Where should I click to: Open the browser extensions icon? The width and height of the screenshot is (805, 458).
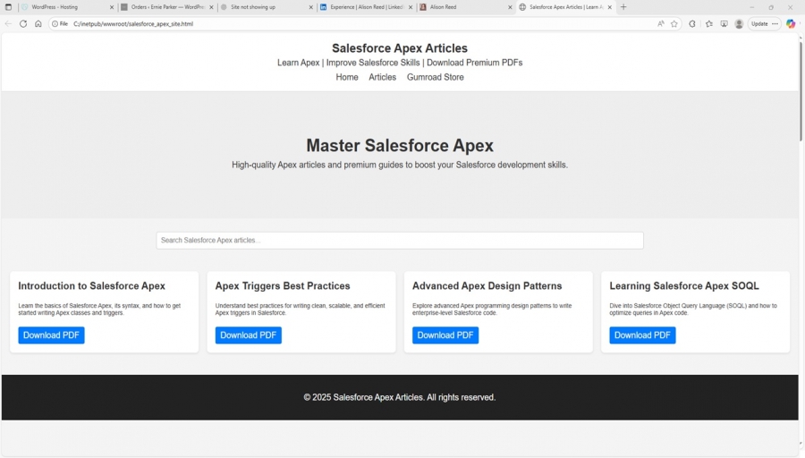(692, 24)
